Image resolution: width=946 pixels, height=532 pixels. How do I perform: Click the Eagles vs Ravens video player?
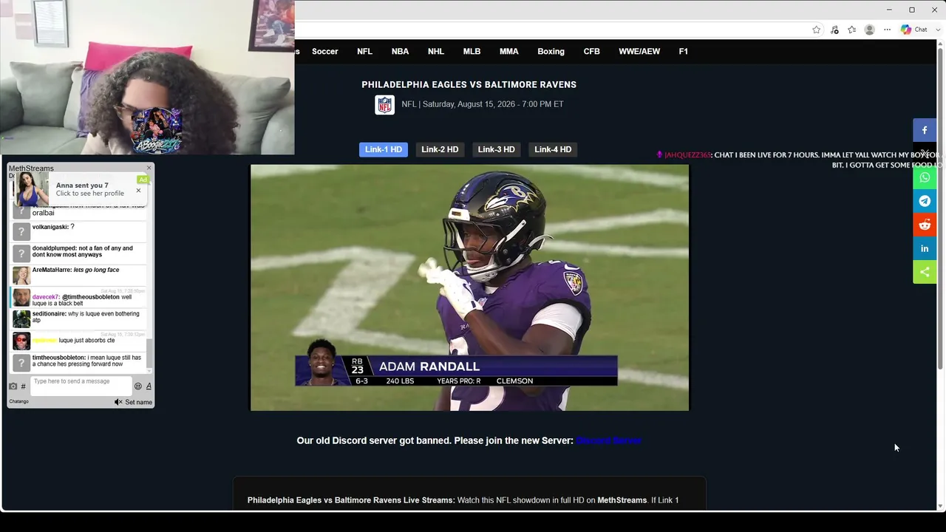point(469,287)
